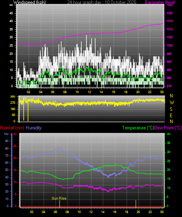
Task: Click hour 12 on the windspeed time axis
Action: (x=89, y=92)
